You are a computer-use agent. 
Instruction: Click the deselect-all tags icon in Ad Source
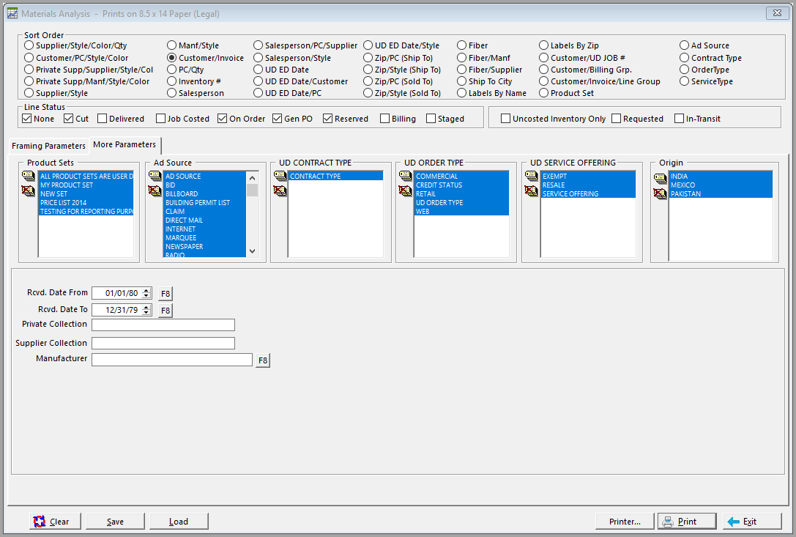coord(155,191)
